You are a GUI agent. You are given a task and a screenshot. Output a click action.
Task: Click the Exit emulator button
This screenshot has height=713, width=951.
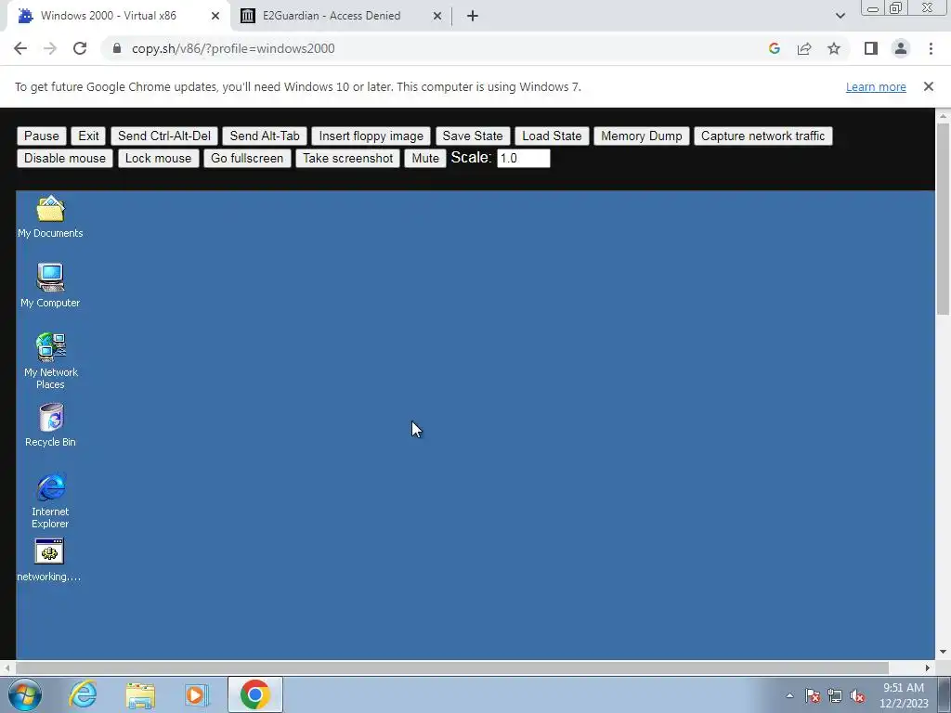[88, 136]
